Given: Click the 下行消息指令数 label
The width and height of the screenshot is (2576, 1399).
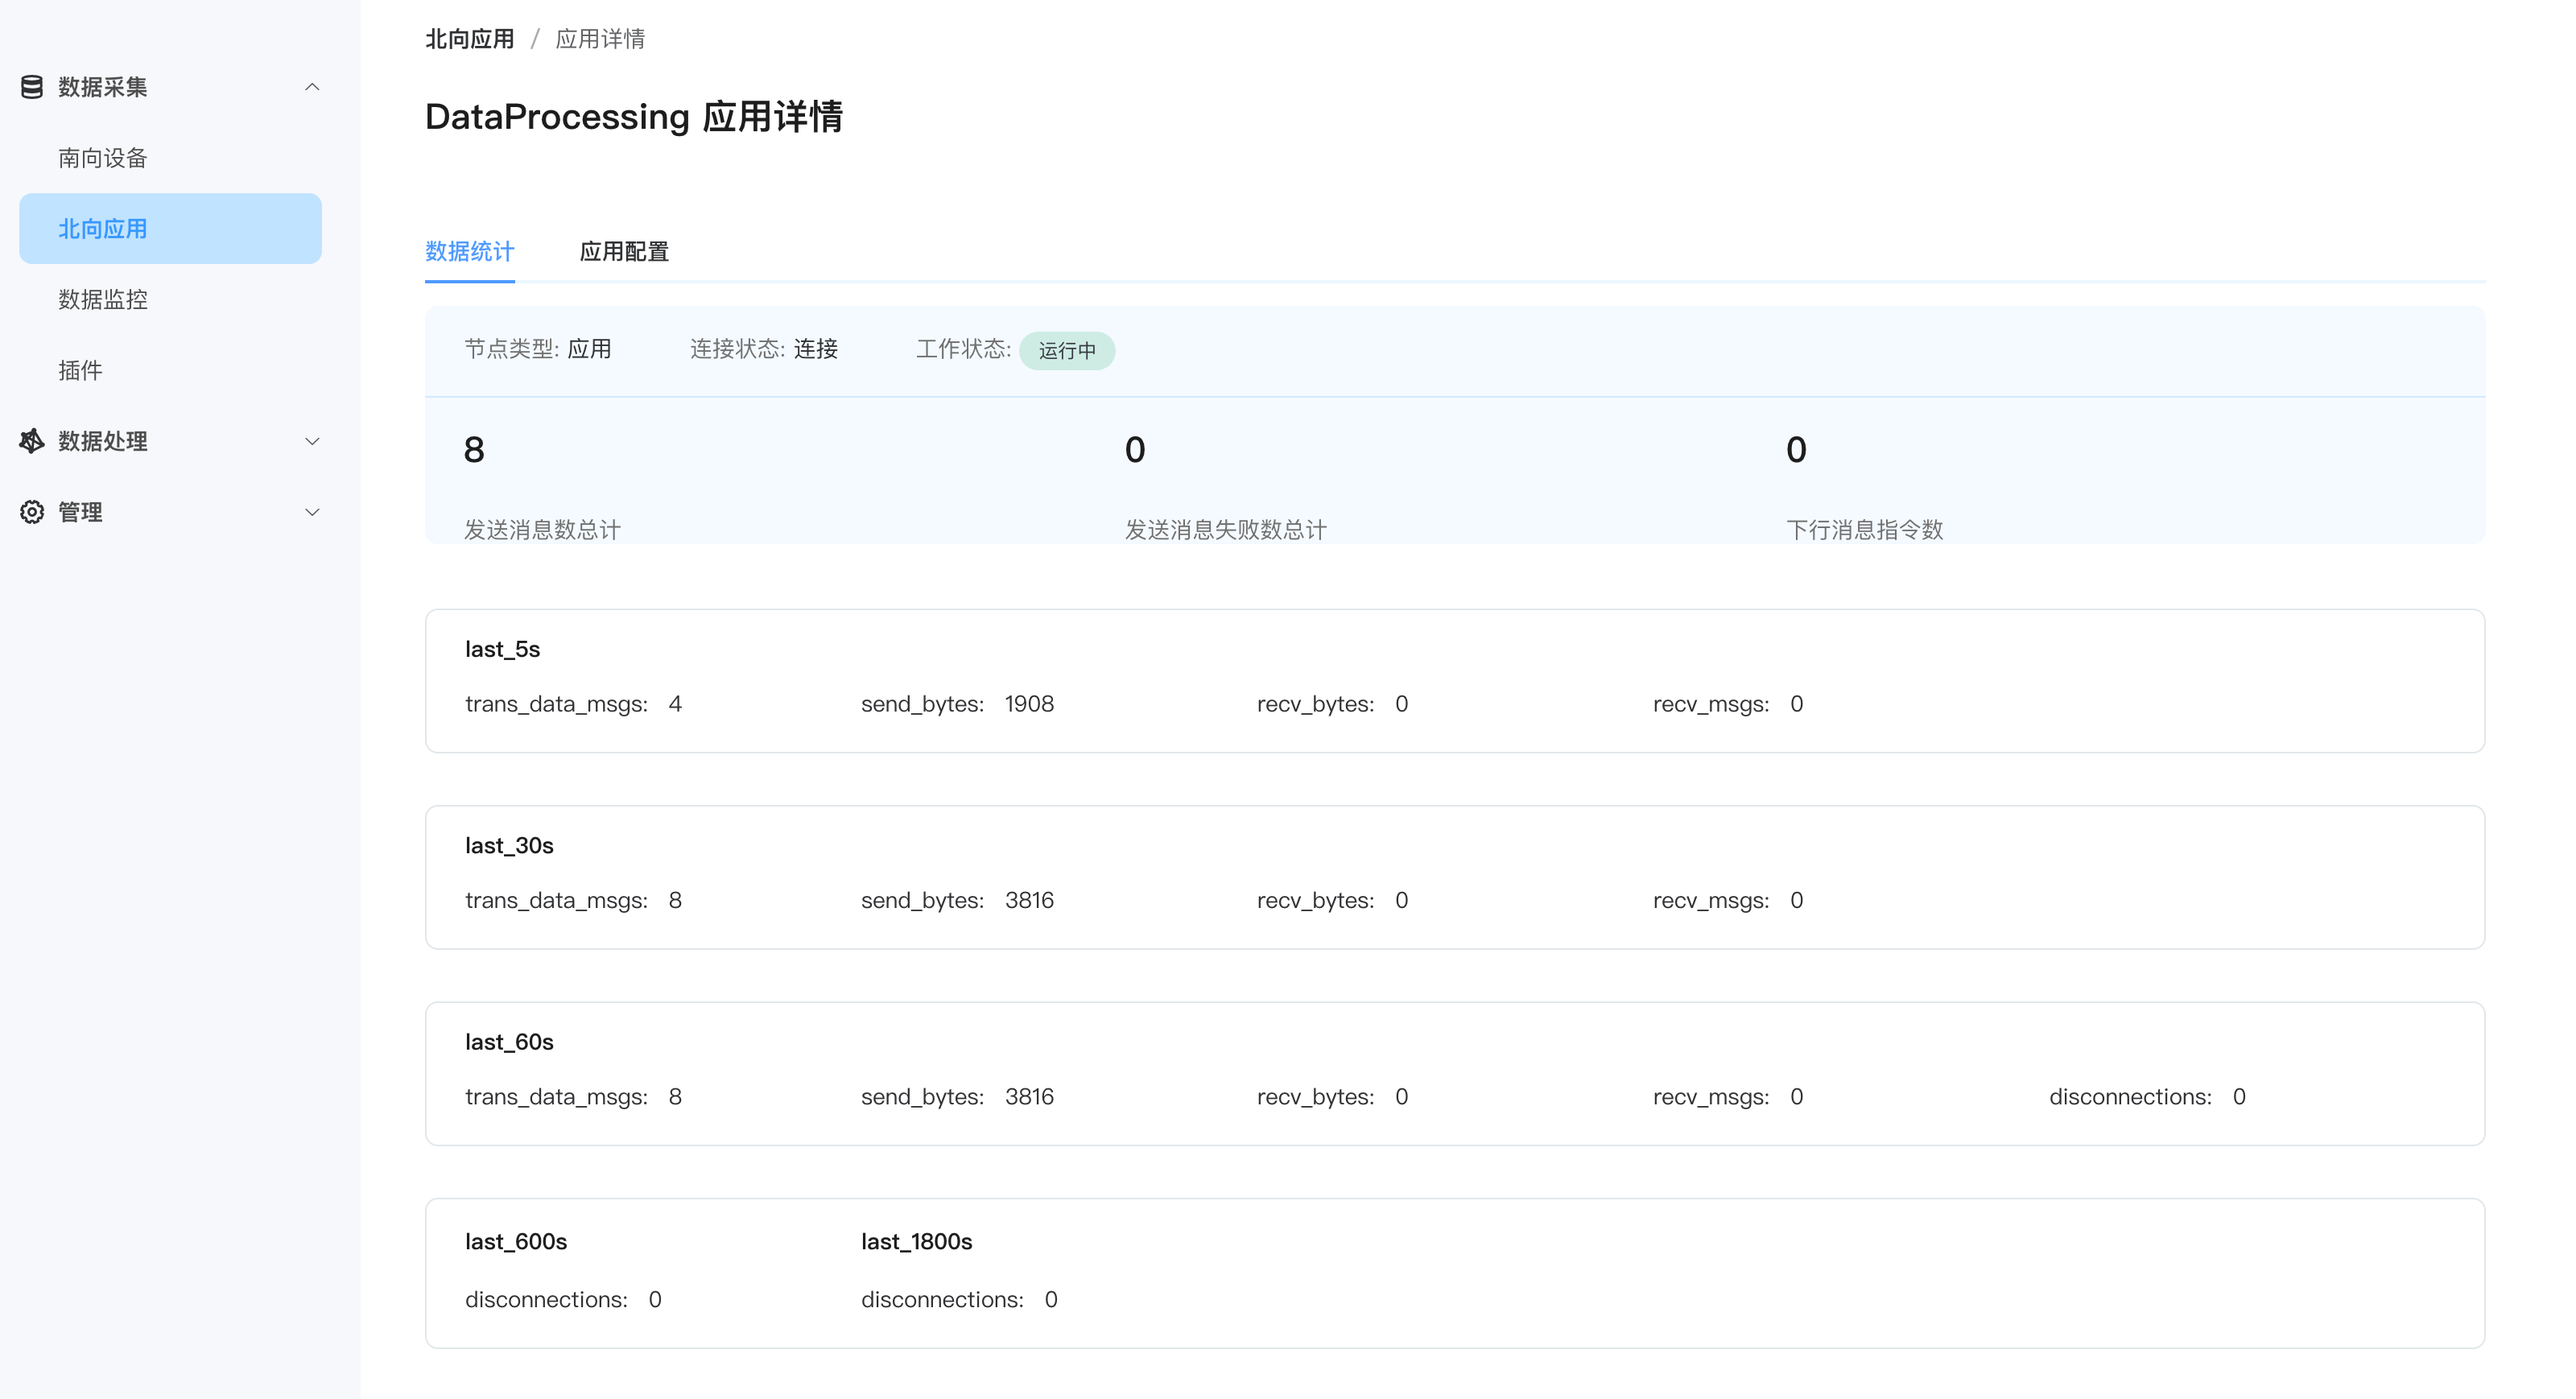Looking at the screenshot, I should 1864,529.
